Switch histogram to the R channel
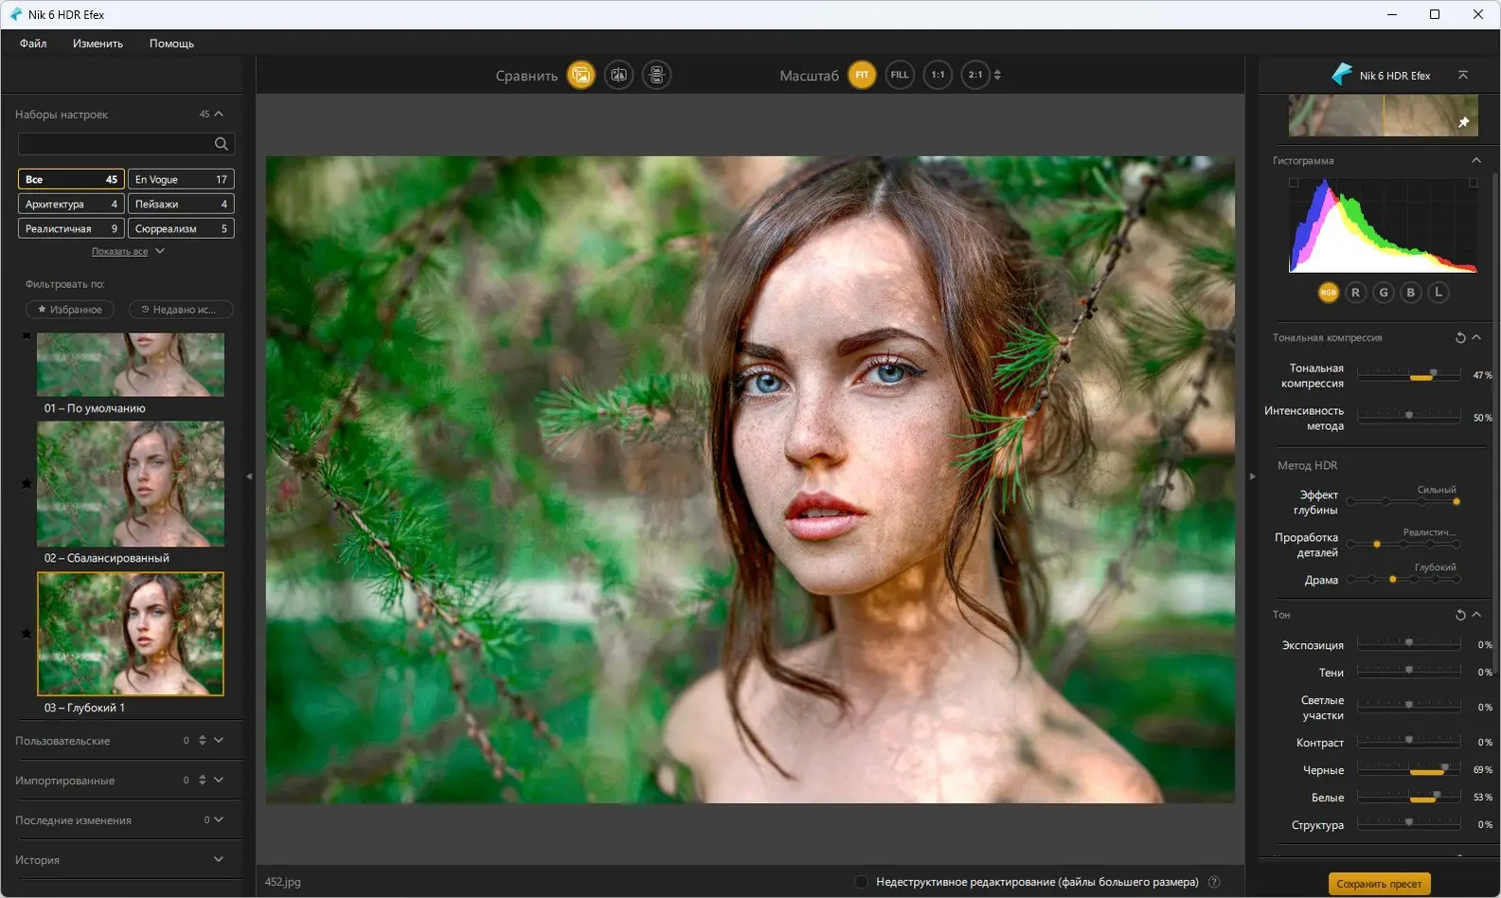The width and height of the screenshot is (1501, 898). pyautogui.click(x=1355, y=293)
